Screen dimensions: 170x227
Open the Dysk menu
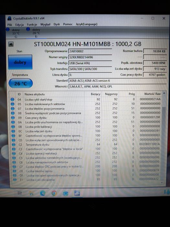click(x=57, y=24)
